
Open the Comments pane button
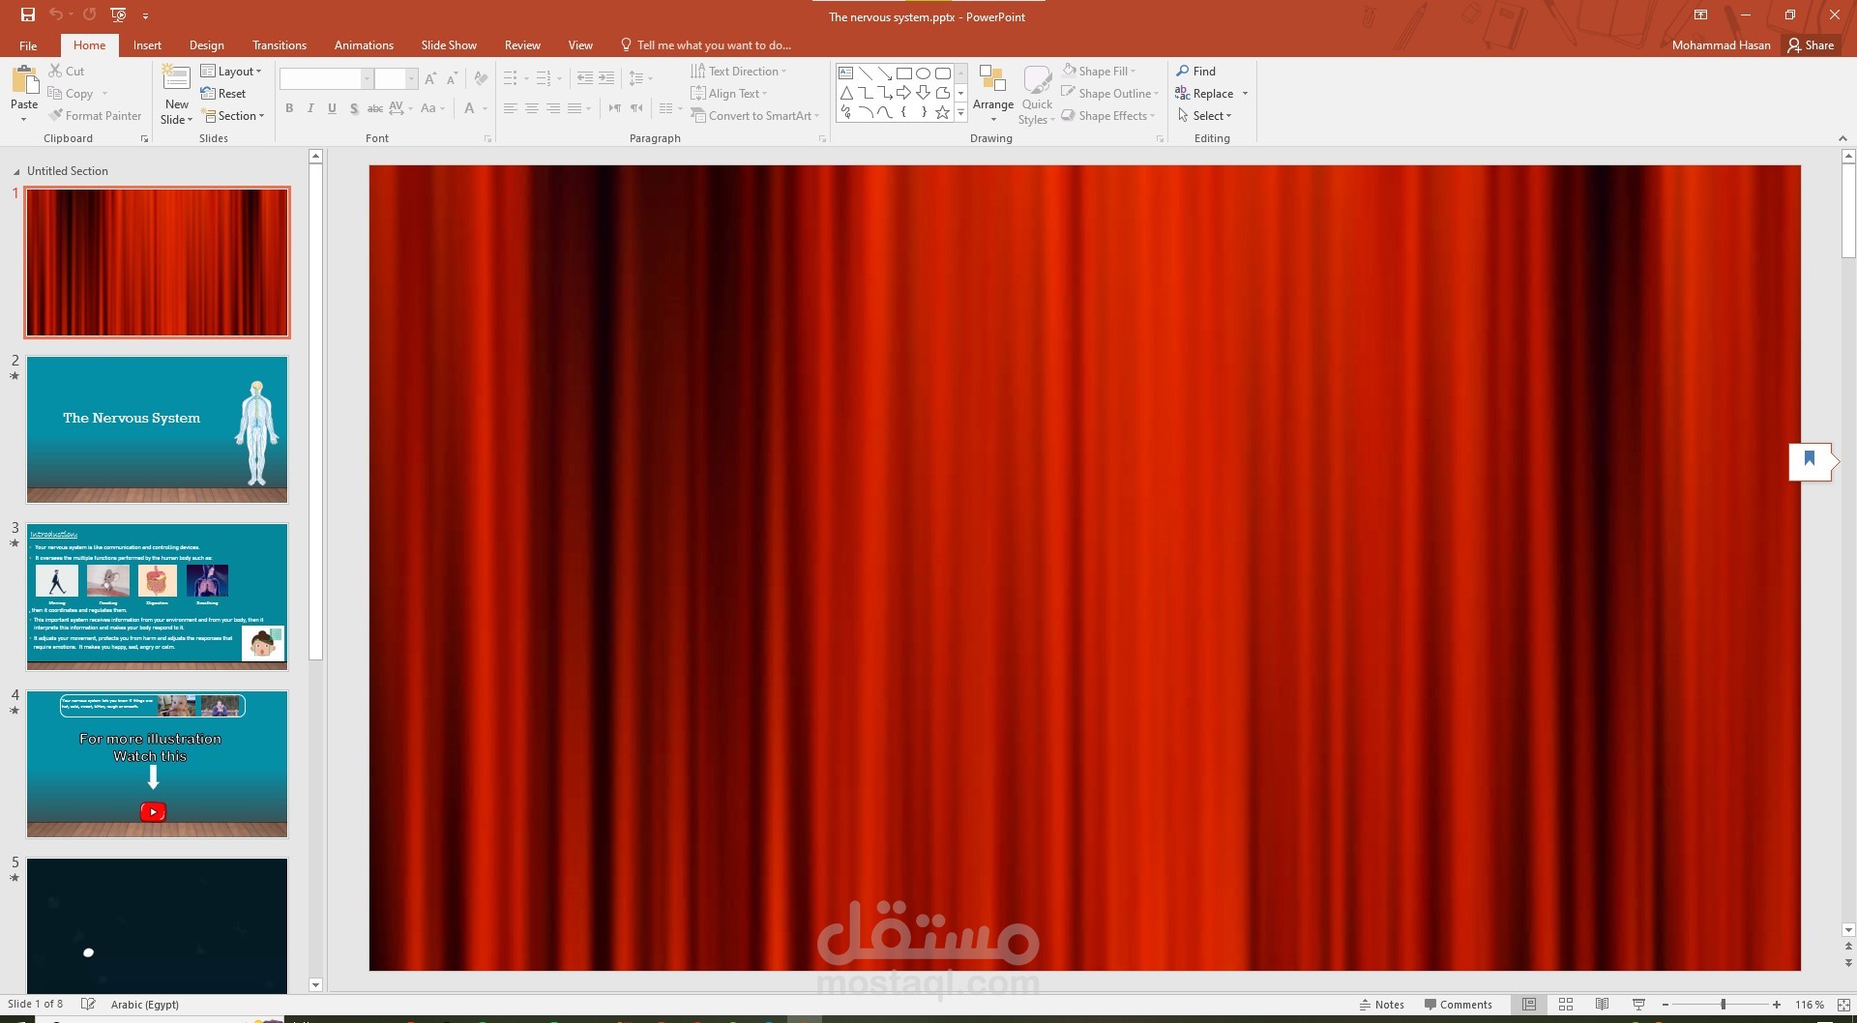pyautogui.click(x=1458, y=1005)
